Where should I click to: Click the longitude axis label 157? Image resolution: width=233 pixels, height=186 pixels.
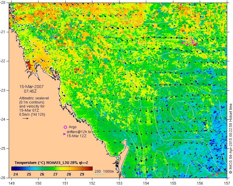point(227,183)
